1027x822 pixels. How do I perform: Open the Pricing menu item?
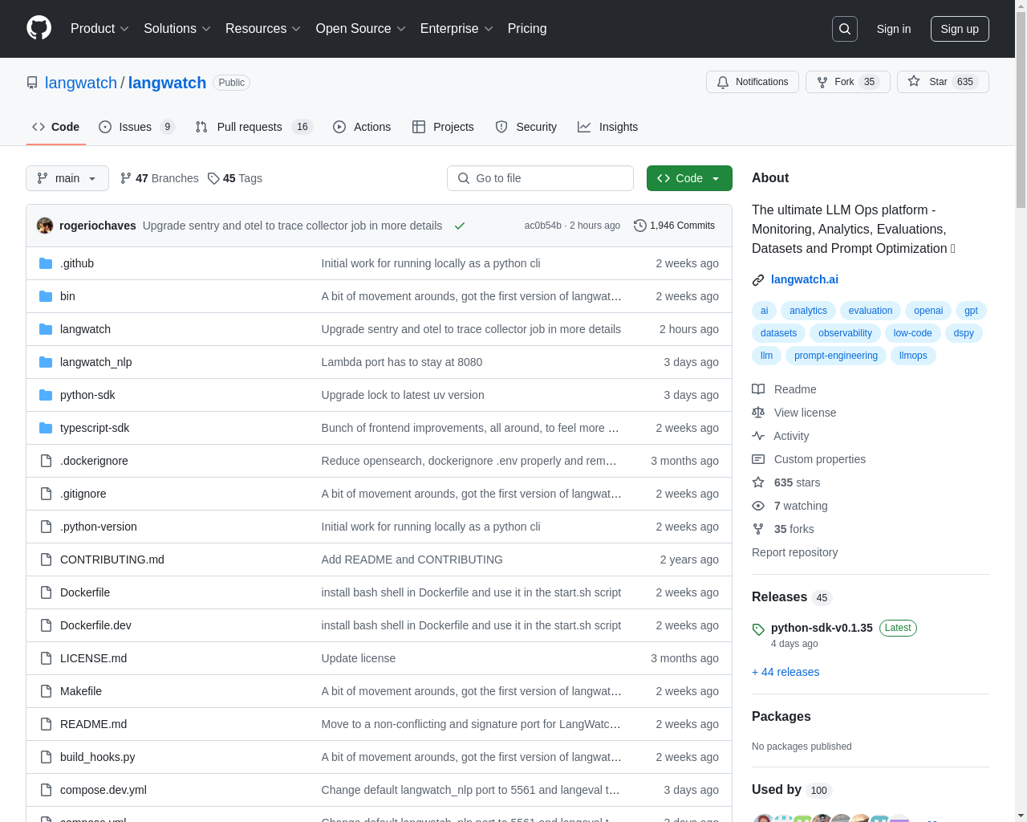[x=527, y=29]
